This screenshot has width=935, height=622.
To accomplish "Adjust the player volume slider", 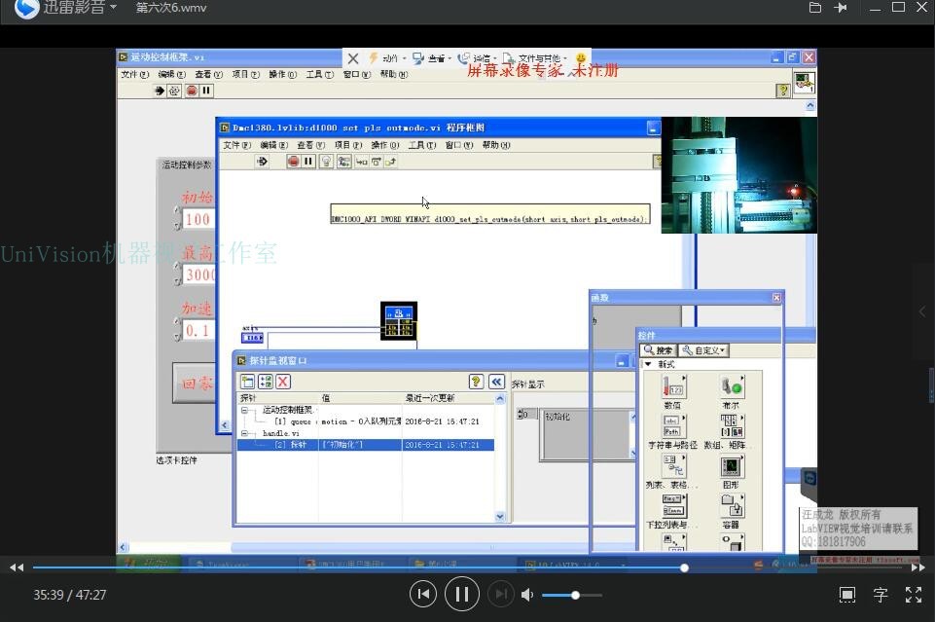I will [572, 595].
